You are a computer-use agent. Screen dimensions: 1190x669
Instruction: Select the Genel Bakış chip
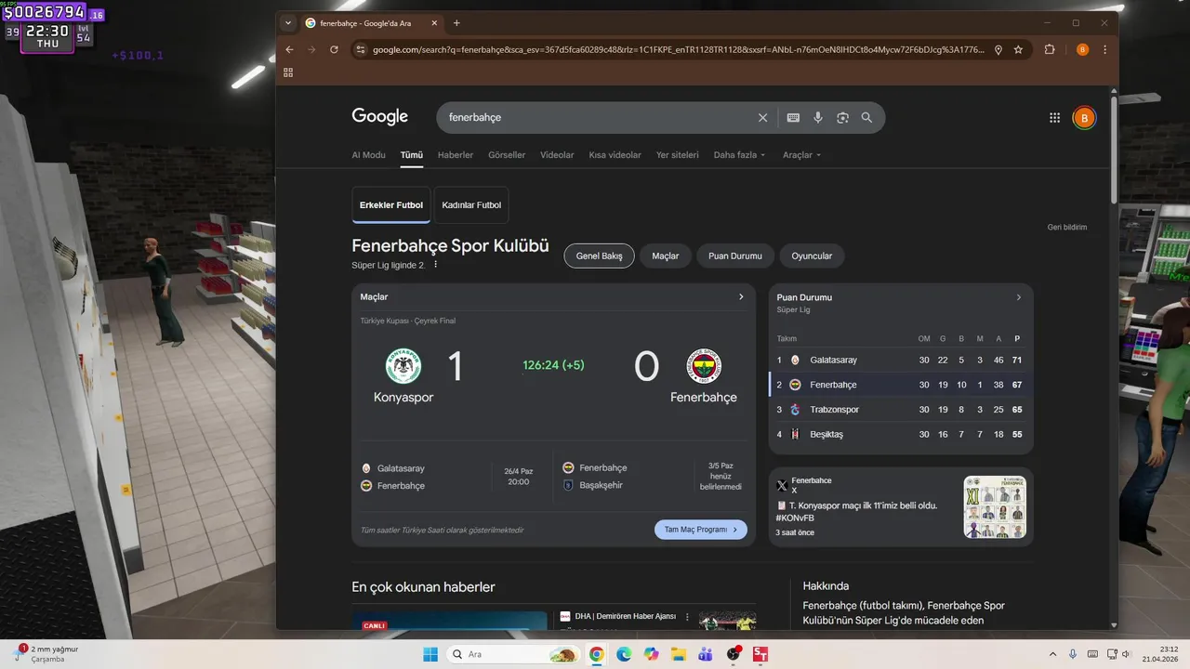coord(600,256)
